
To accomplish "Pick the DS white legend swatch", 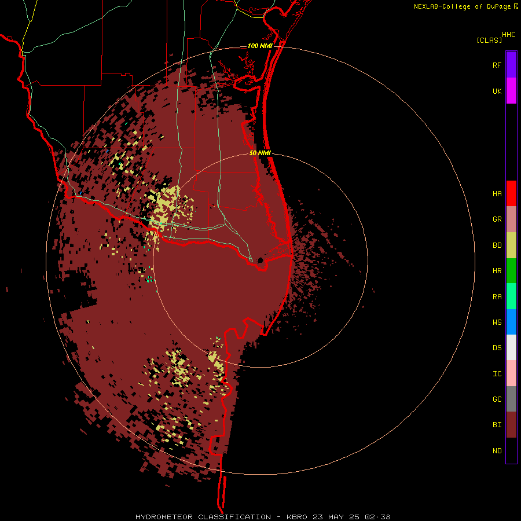I will click(x=511, y=347).
